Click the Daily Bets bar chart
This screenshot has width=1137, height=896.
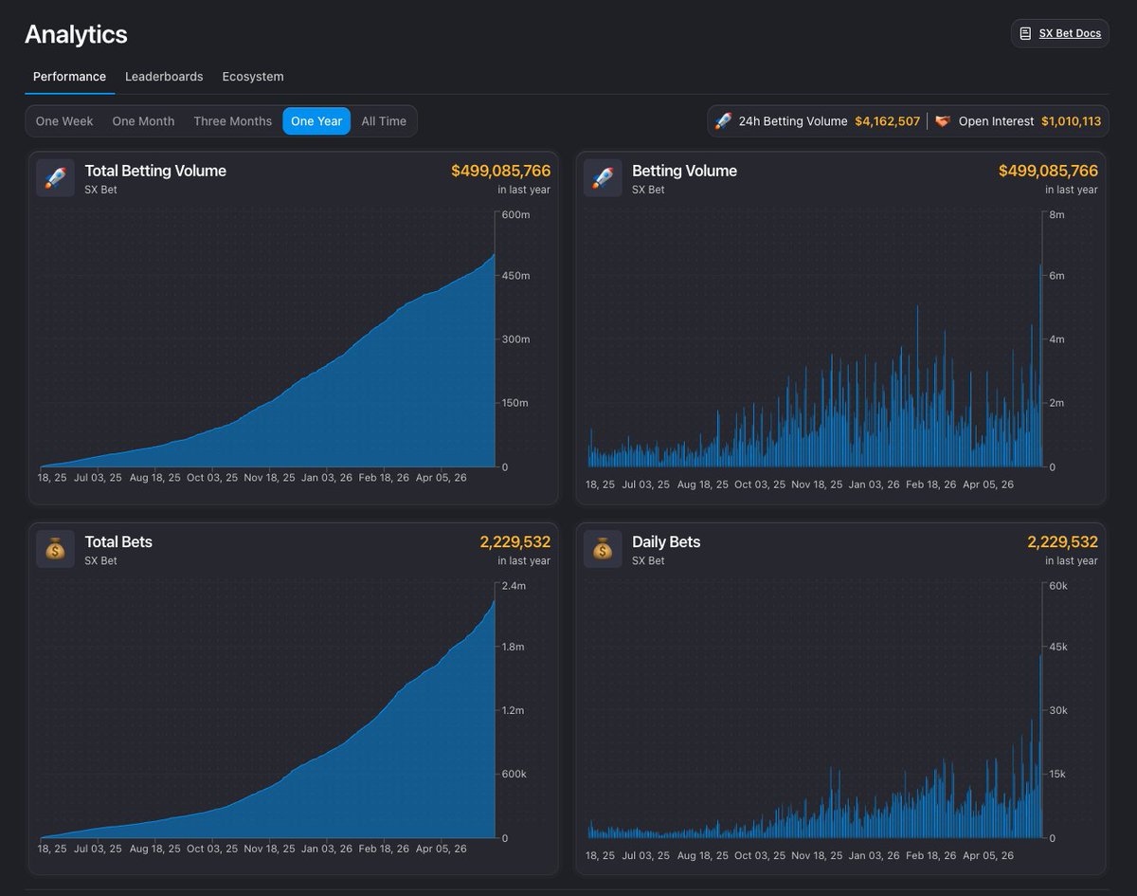[x=814, y=711]
